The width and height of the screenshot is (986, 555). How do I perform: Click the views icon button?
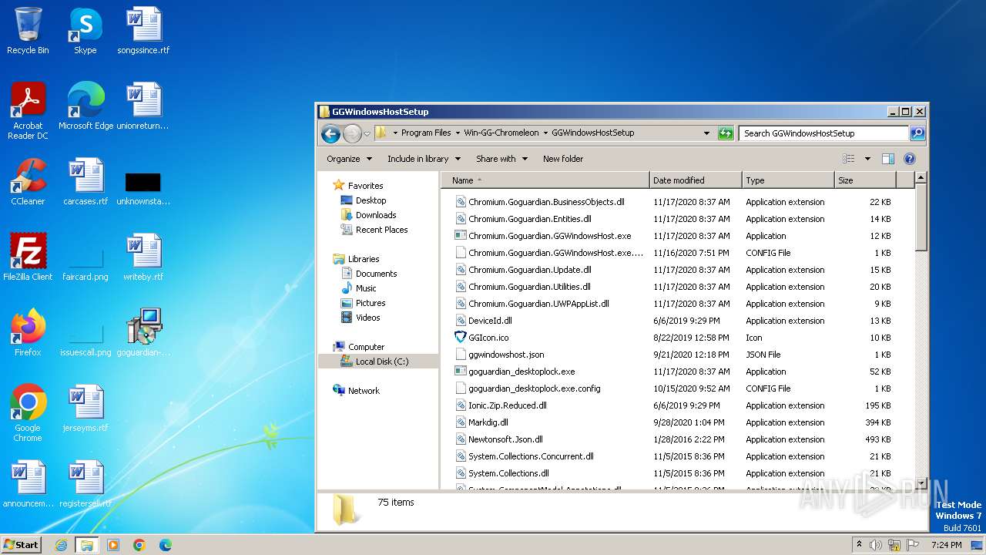(x=848, y=159)
